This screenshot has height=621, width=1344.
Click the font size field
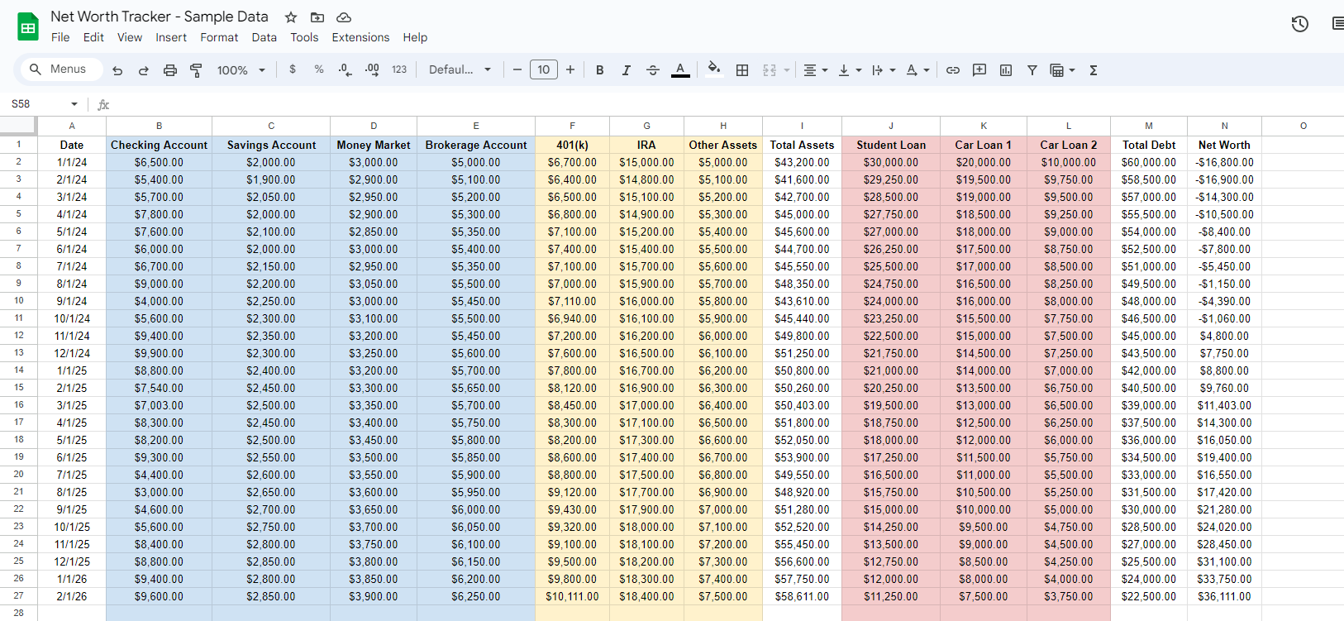tap(544, 69)
